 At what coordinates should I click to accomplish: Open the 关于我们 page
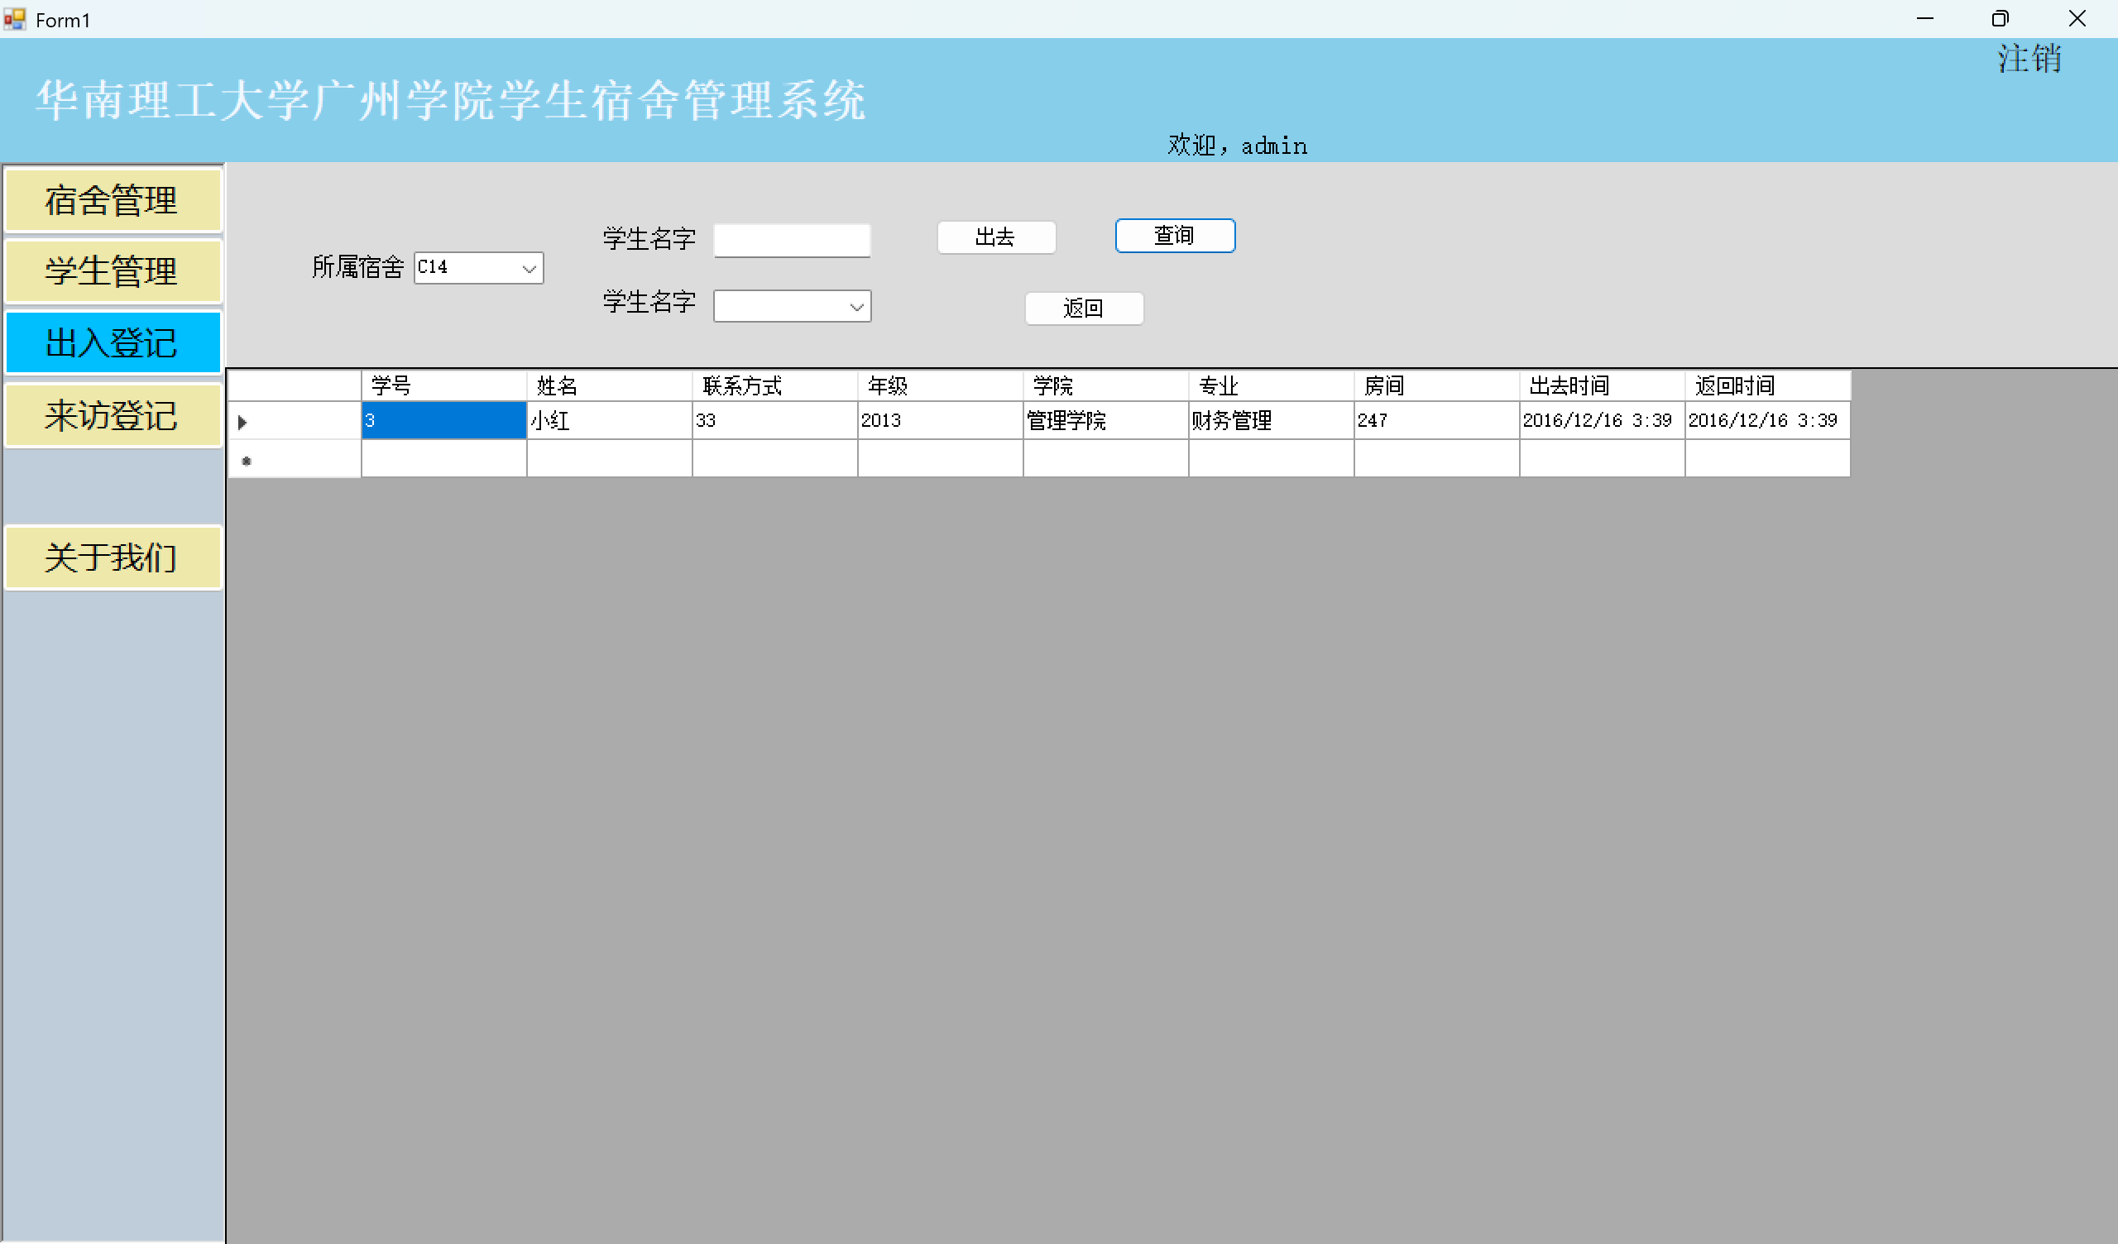click(113, 557)
